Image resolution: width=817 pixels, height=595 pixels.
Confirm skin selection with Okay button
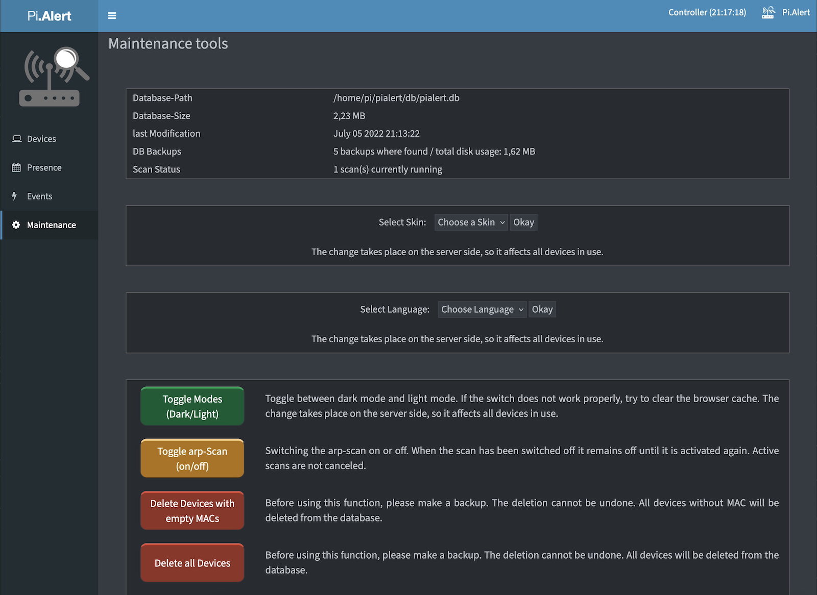tap(523, 222)
